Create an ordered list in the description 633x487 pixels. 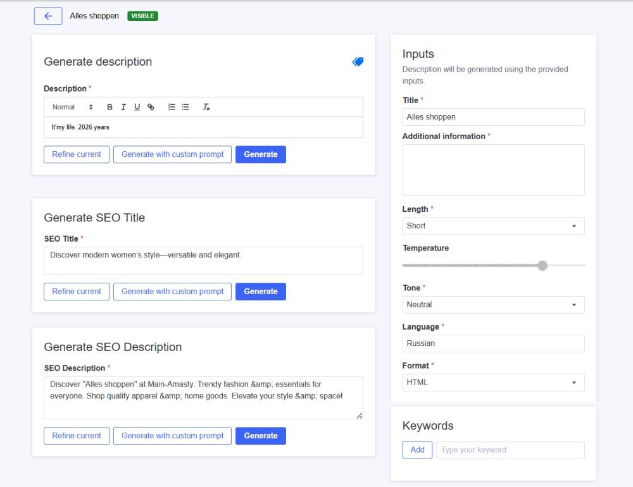[171, 107]
